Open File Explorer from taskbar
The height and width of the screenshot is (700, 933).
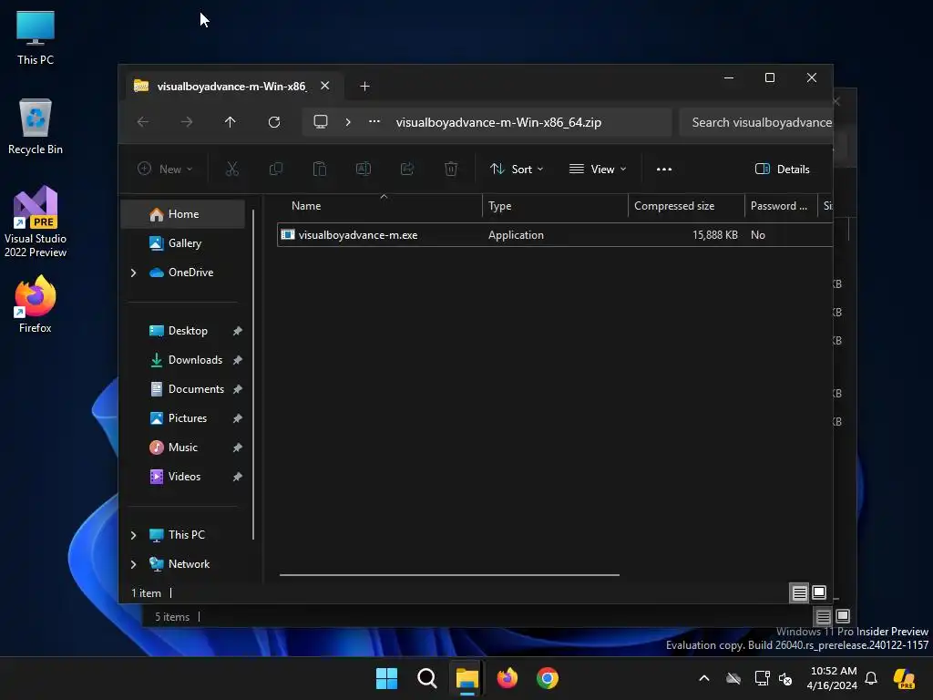point(467,678)
